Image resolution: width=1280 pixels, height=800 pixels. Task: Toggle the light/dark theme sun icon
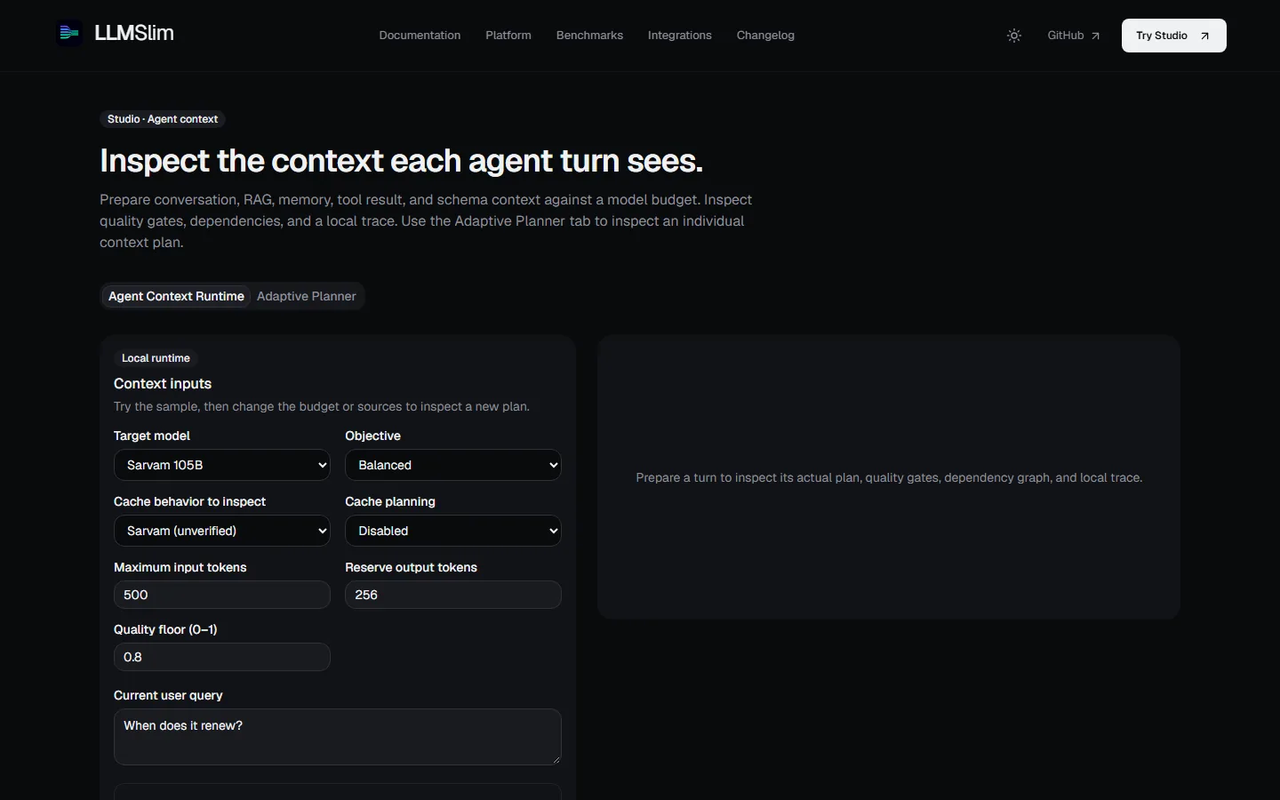pos(1014,36)
